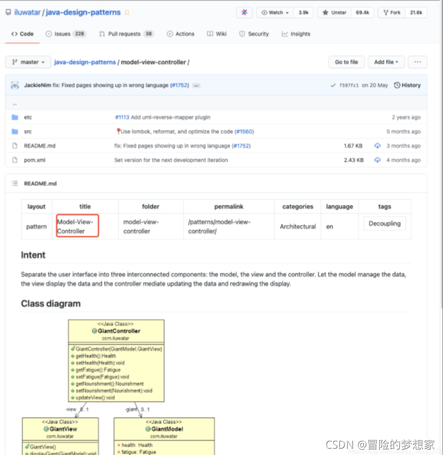Open the Insights tab

click(296, 34)
